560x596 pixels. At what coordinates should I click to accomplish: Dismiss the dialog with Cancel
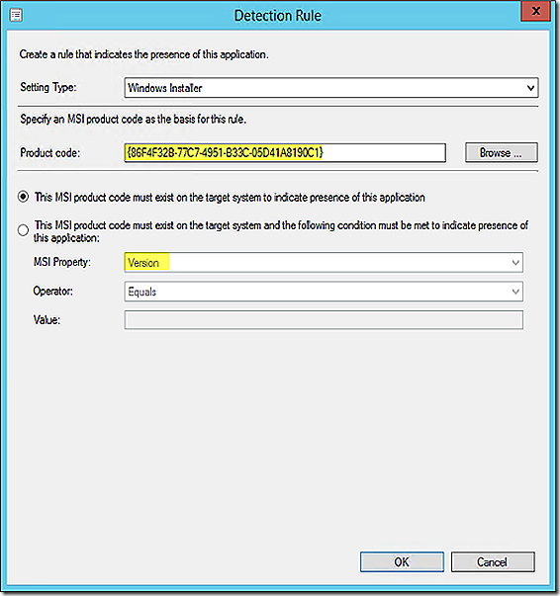(x=493, y=561)
